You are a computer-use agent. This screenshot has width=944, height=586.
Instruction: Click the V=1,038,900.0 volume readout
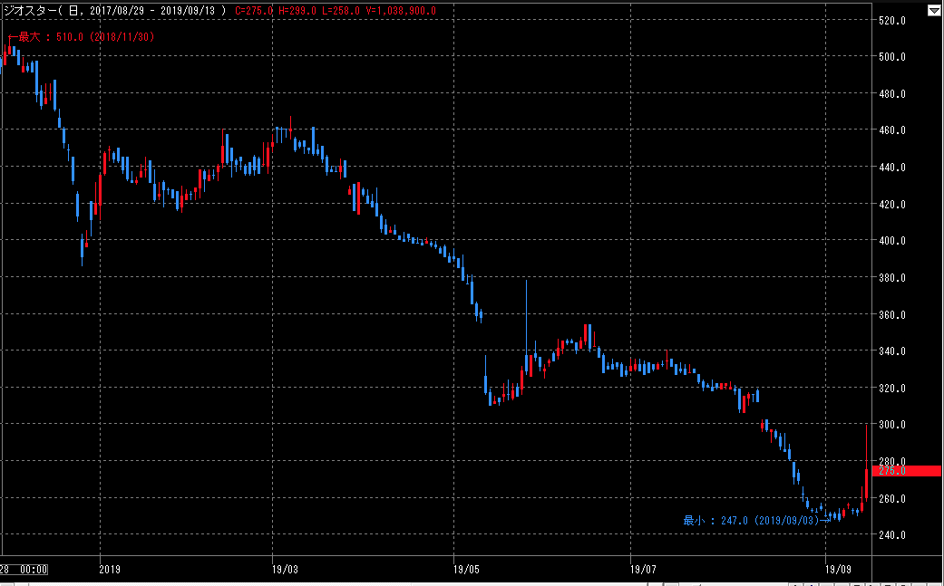click(x=401, y=10)
